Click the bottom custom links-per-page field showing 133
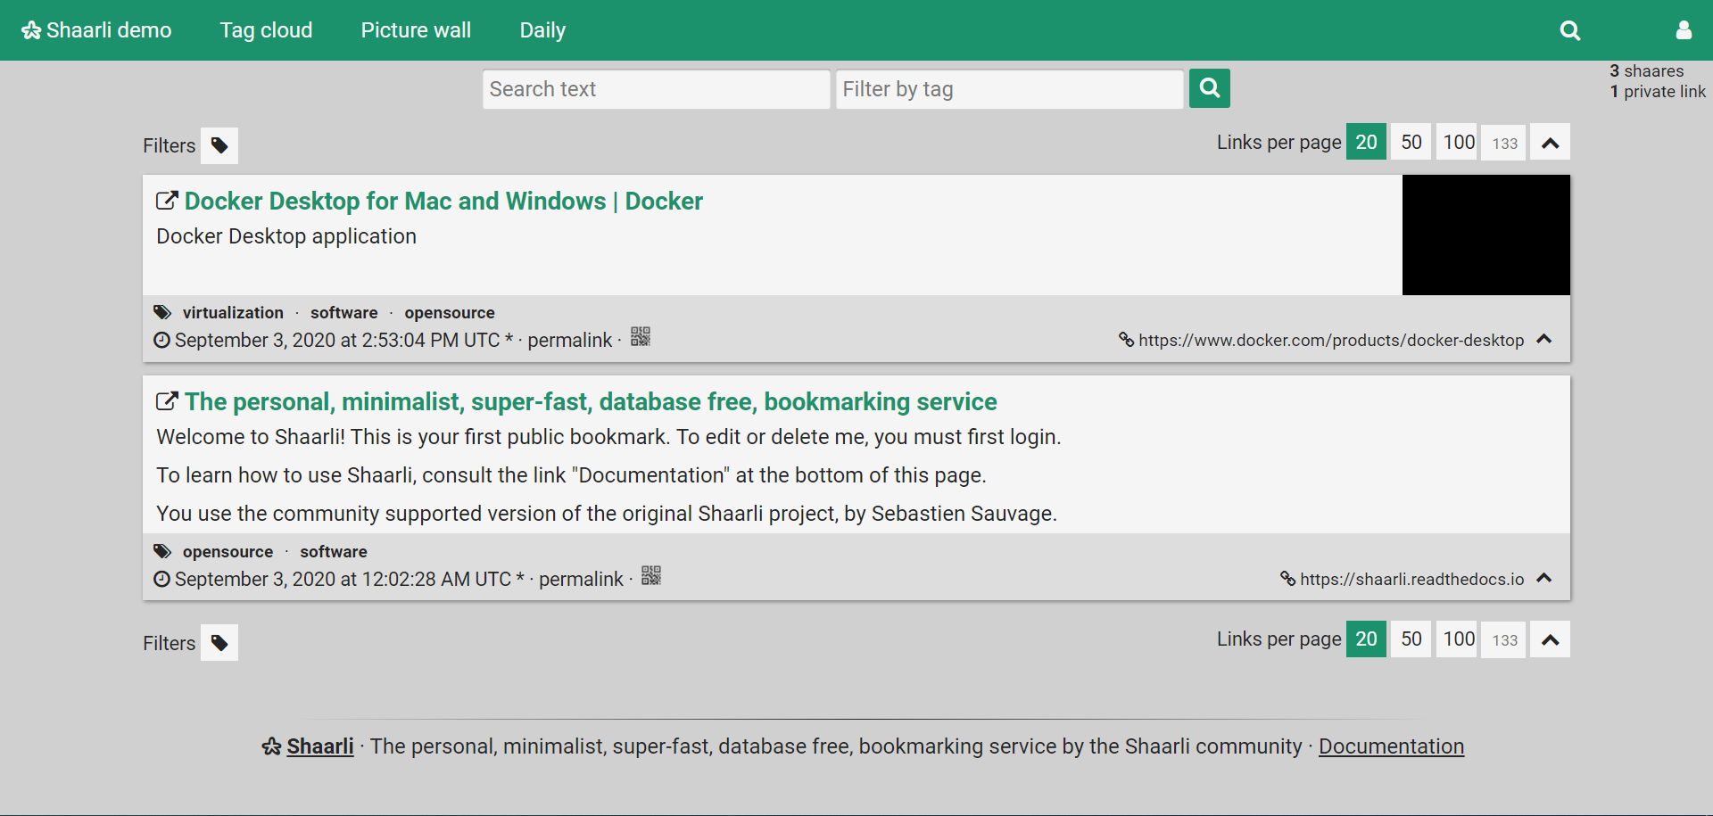The height and width of the screenshot is (816, 1713). pyautogui.click(x=1504, y=640)
